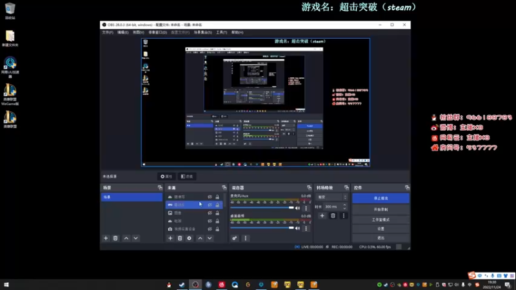This screenshot has height=290, width=516.
Task: Select the image source row
Action: (x=194, y=213)
